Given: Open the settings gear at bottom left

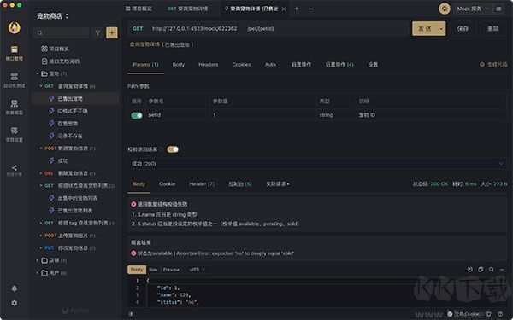Looking at the screenshot, I should point(14,303).
